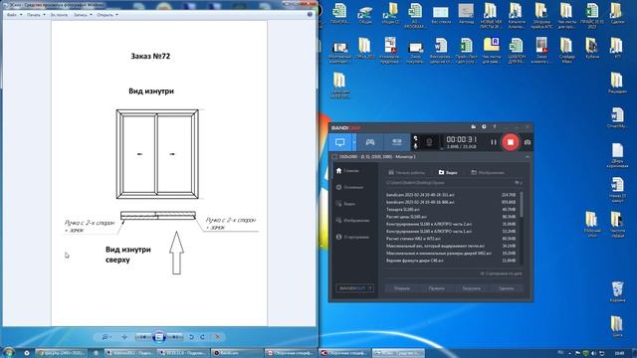This screenshot has height=358, width=637.
Task: Open Bandicam help question mark icon
Action: click(495, 127)
